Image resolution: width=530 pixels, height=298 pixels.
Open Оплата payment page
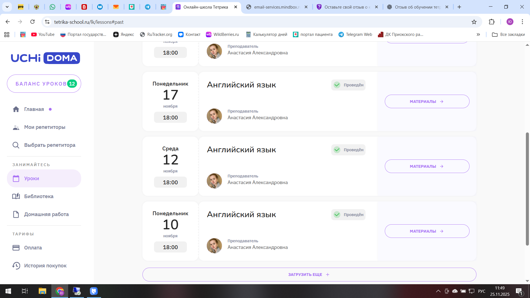pos(33,248)
